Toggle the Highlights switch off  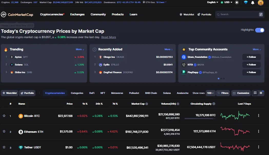coord(260,30)
